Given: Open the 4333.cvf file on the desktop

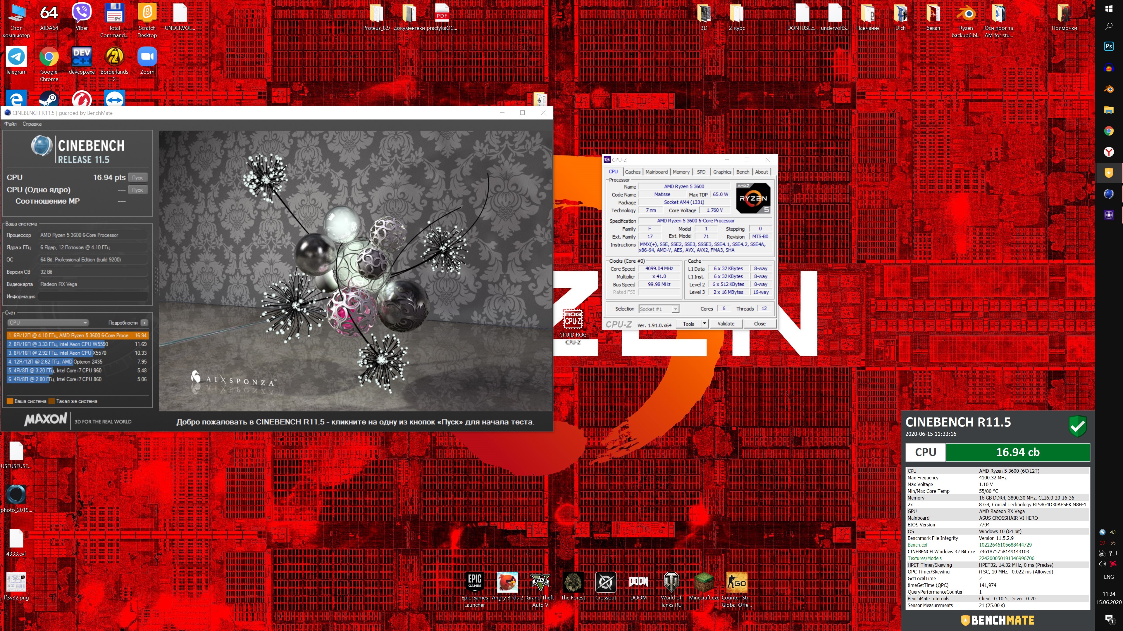Looking at the screenshot, I should (16, 542).
